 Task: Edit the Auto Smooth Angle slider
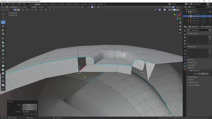(203, 74)
